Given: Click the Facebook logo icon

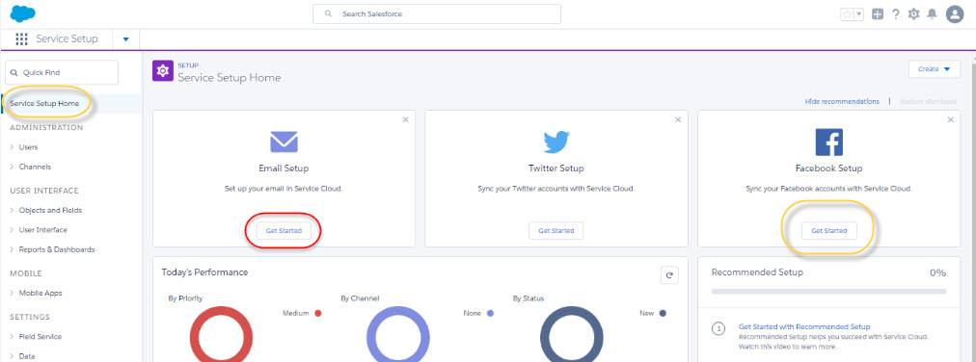Looking at the screenshot, I should pos(828,142).
